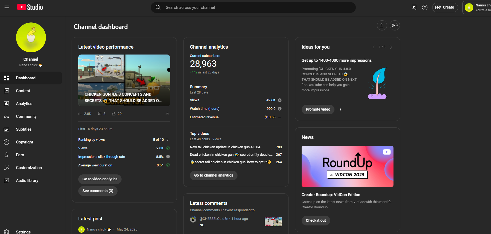Click the Nano's chick post avatar
This screenshot has width=491, height=234.
81,229
